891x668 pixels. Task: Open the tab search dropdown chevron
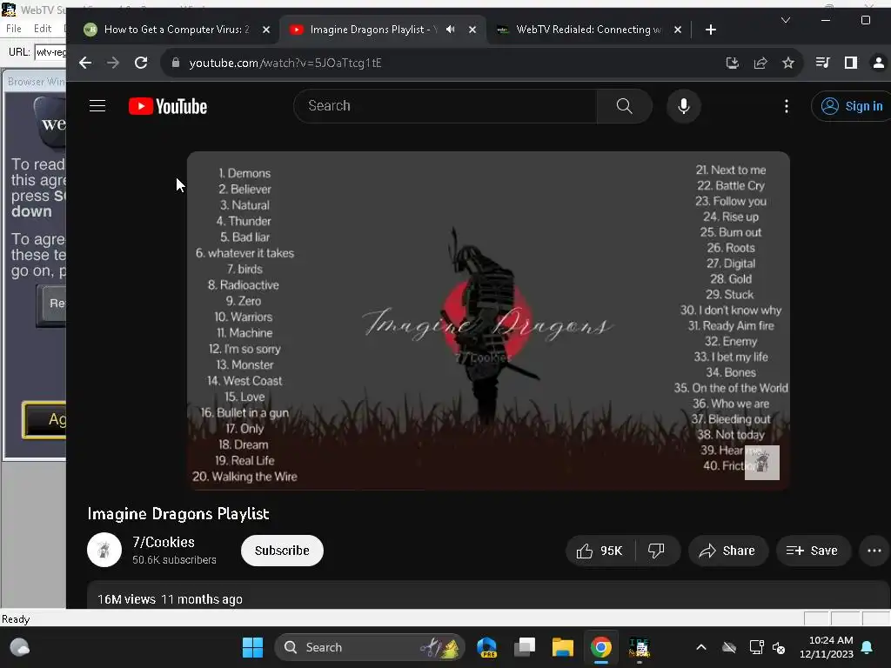pyautogui.click(x=786, y=21)
